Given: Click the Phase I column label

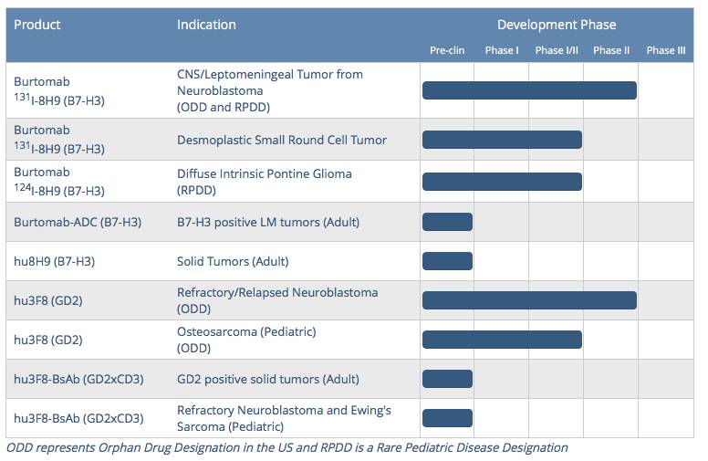Looking at the screenshot, I should pos(501,50).
